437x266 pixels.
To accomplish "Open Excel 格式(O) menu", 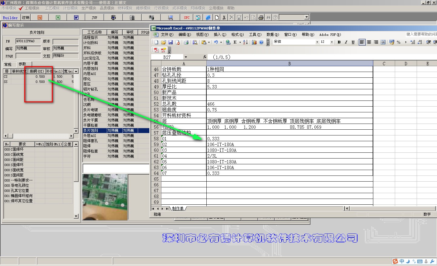I will coord(238,35).
